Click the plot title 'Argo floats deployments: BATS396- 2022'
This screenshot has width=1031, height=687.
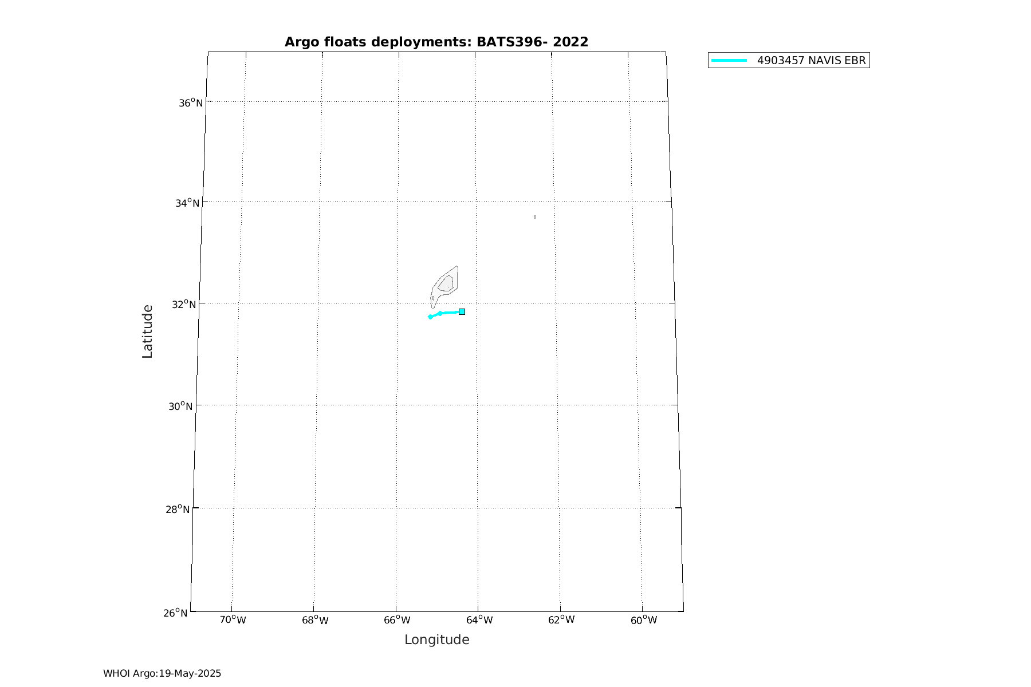pyautogui.click(x=436, y=42)
